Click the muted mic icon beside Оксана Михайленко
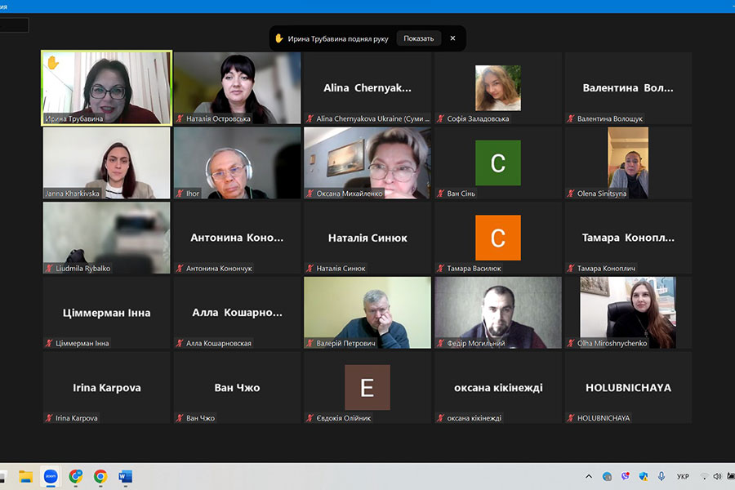The height and width of the screenshot is (490, 735). (x=310, y=194)
